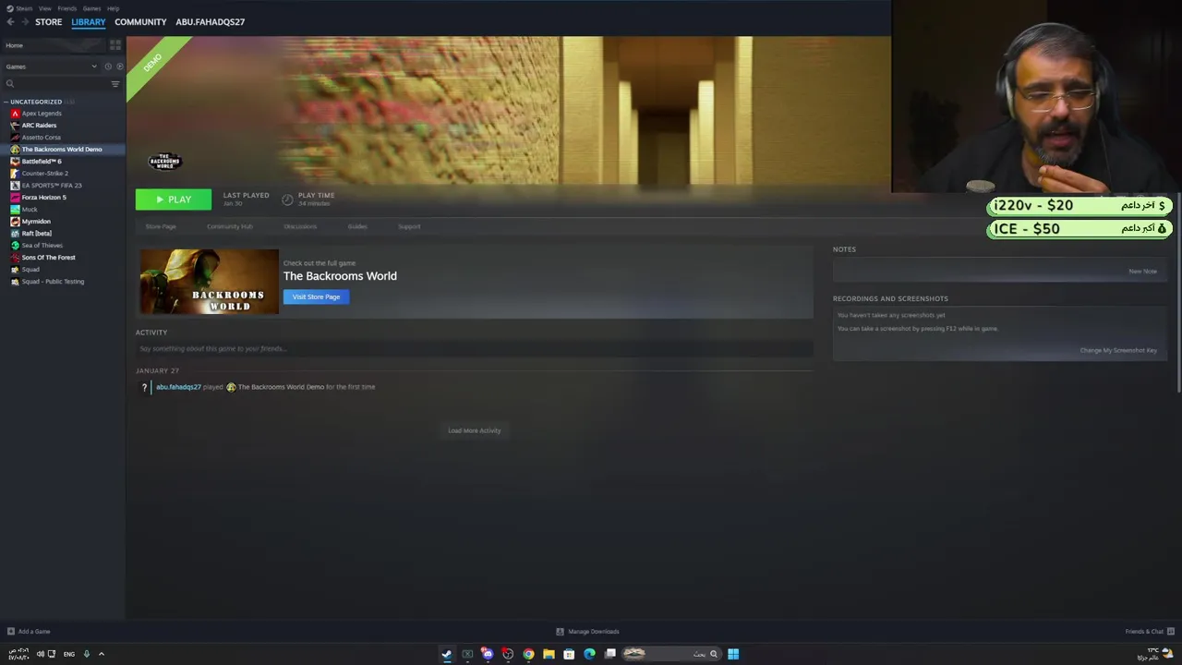Open Microsoft Store from the taskbar
This screenshot has width=1182, height=665.
tap(569, 654)
